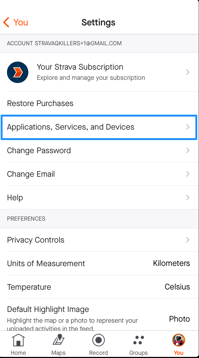Open Change Password chevron arrow
The image size is (199, 358).
point(188,150)
